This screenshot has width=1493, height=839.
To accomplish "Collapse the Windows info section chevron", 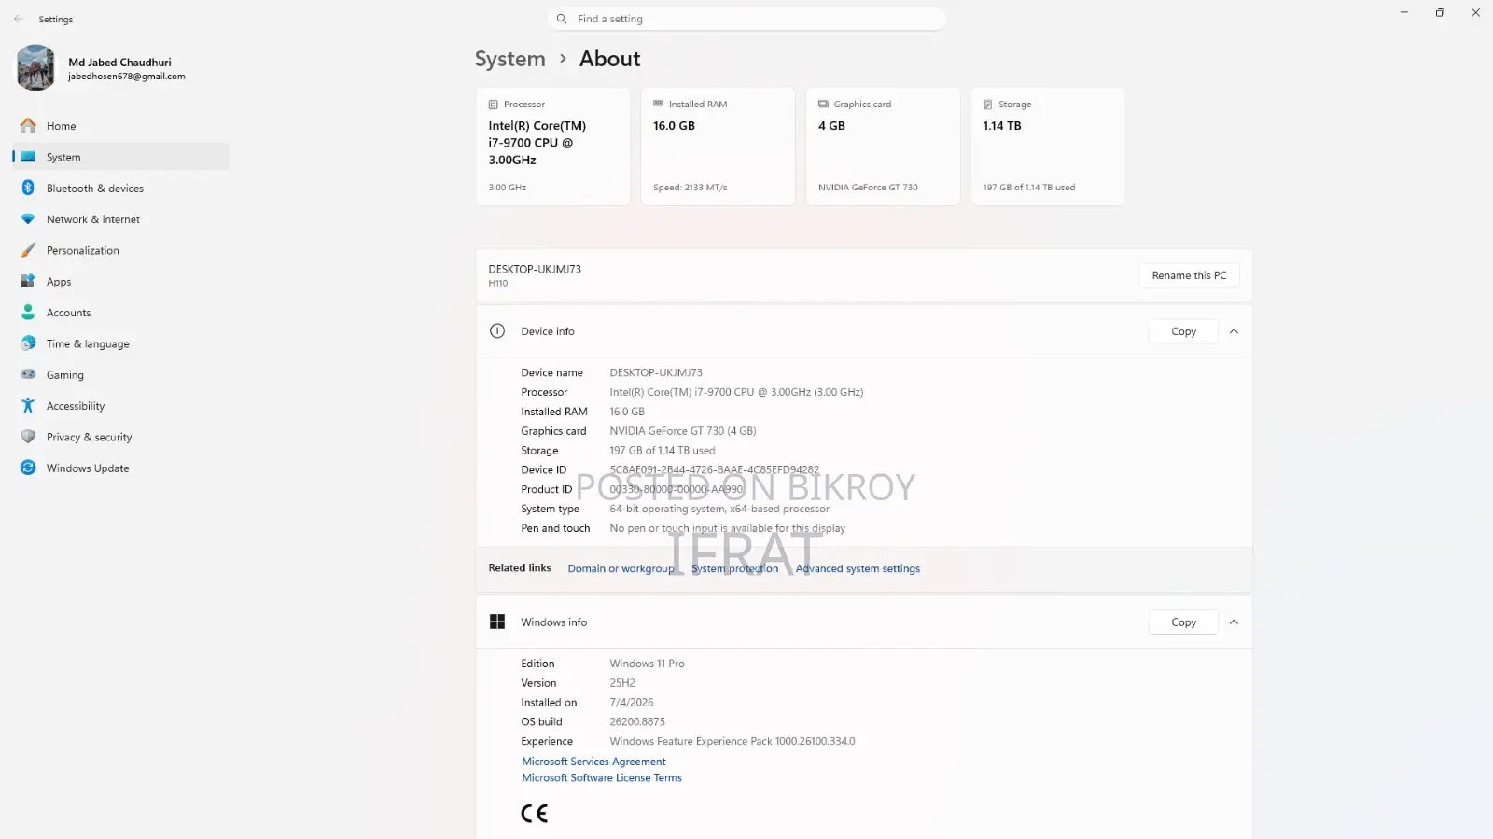I will pos(1234,622).
